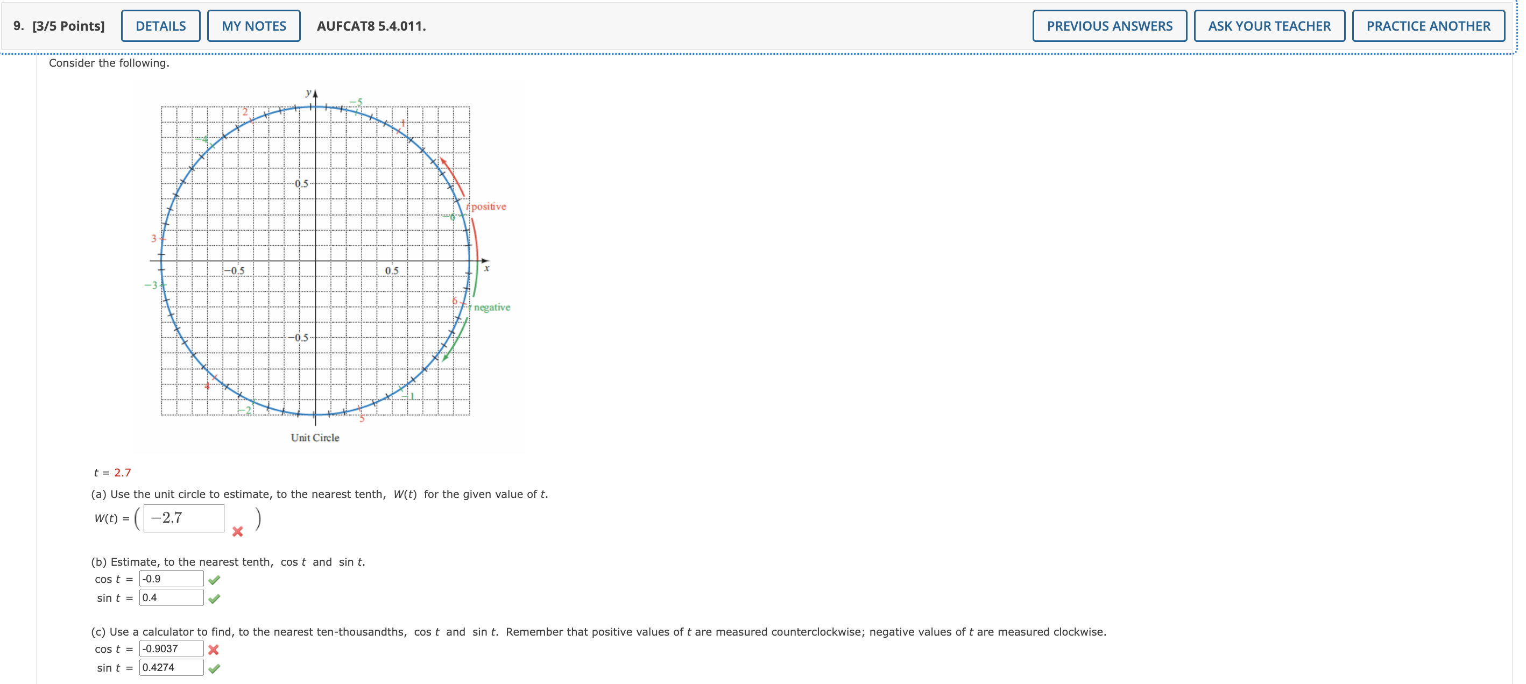Click the green checkmark next to sin t = 0.4
The image size is (1526, 684).
pos(215,598)
